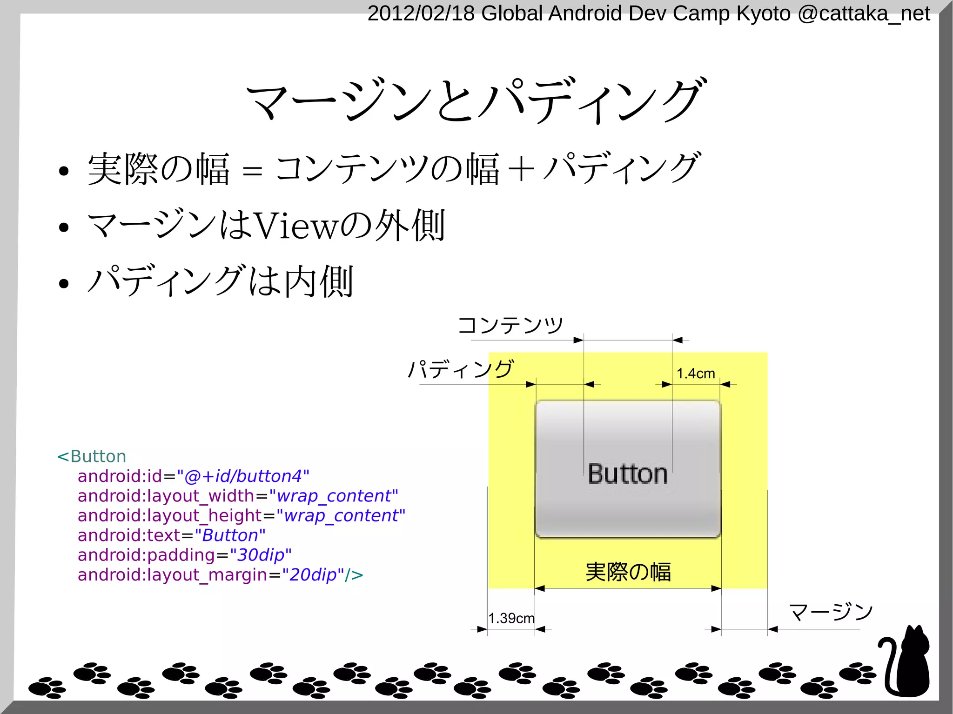Click the gray Button in the diagram

[x=628, y=469]
